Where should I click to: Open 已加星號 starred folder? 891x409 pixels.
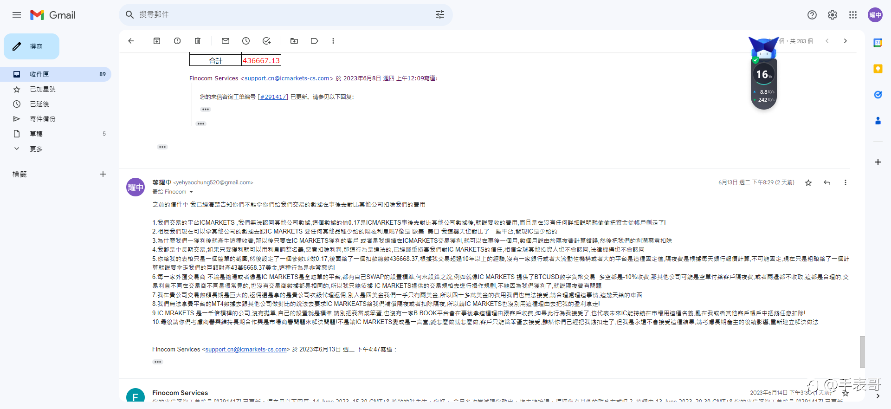56,89
